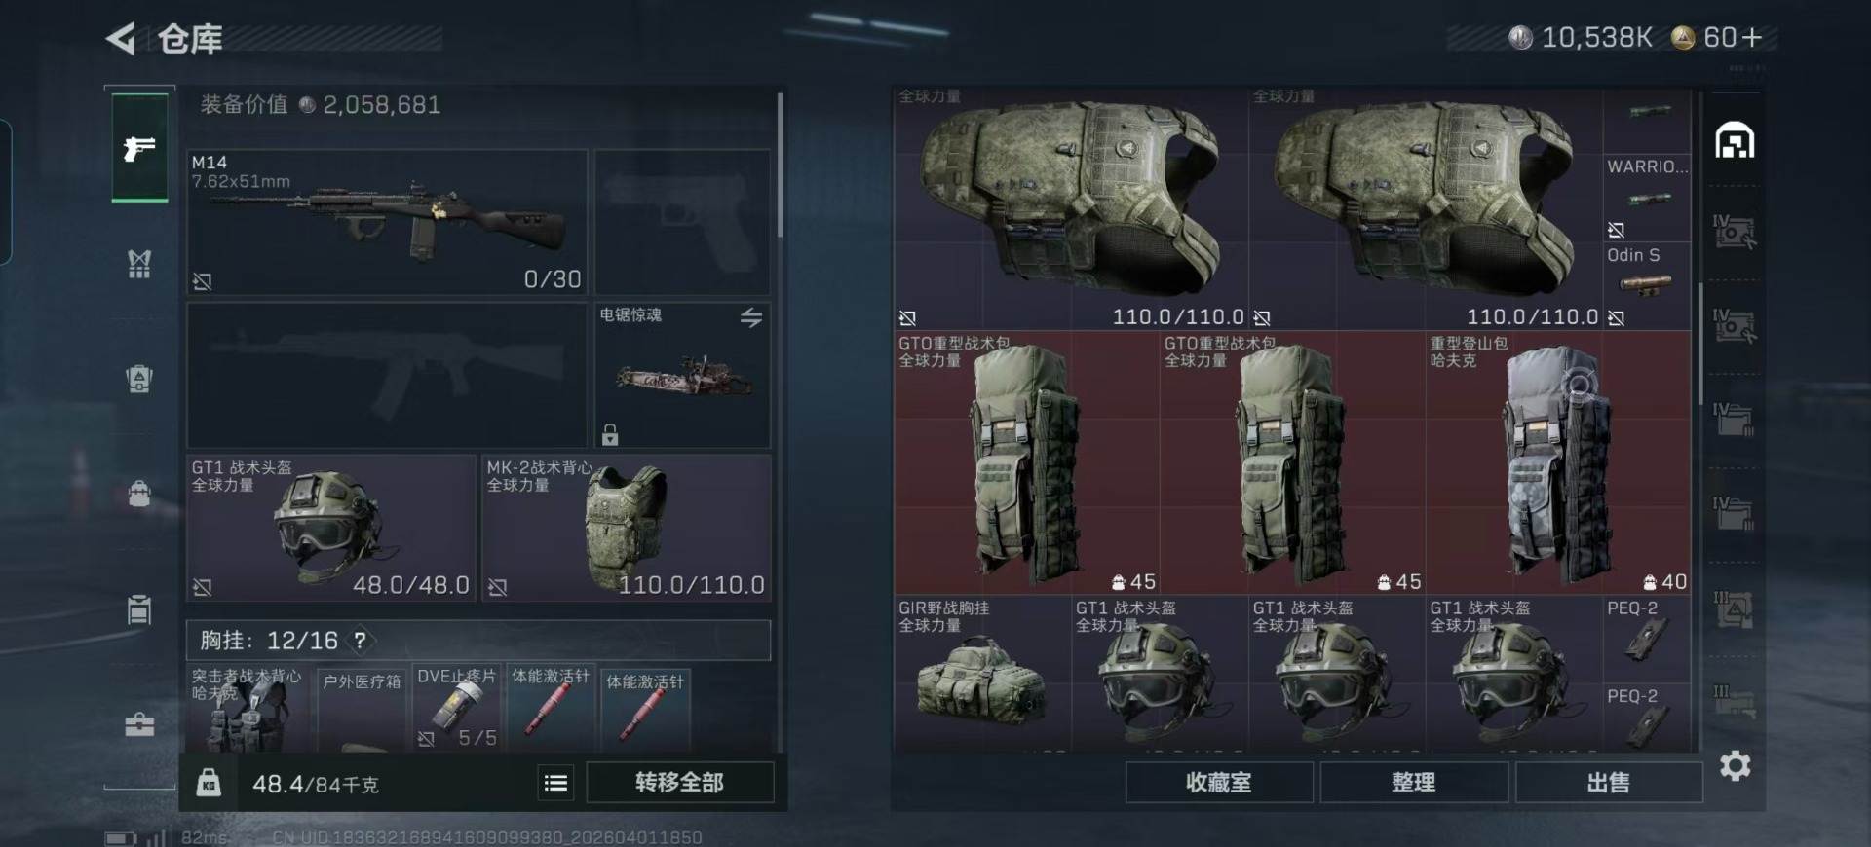Click the 出售 sell button

click(x=1609, y=783)
